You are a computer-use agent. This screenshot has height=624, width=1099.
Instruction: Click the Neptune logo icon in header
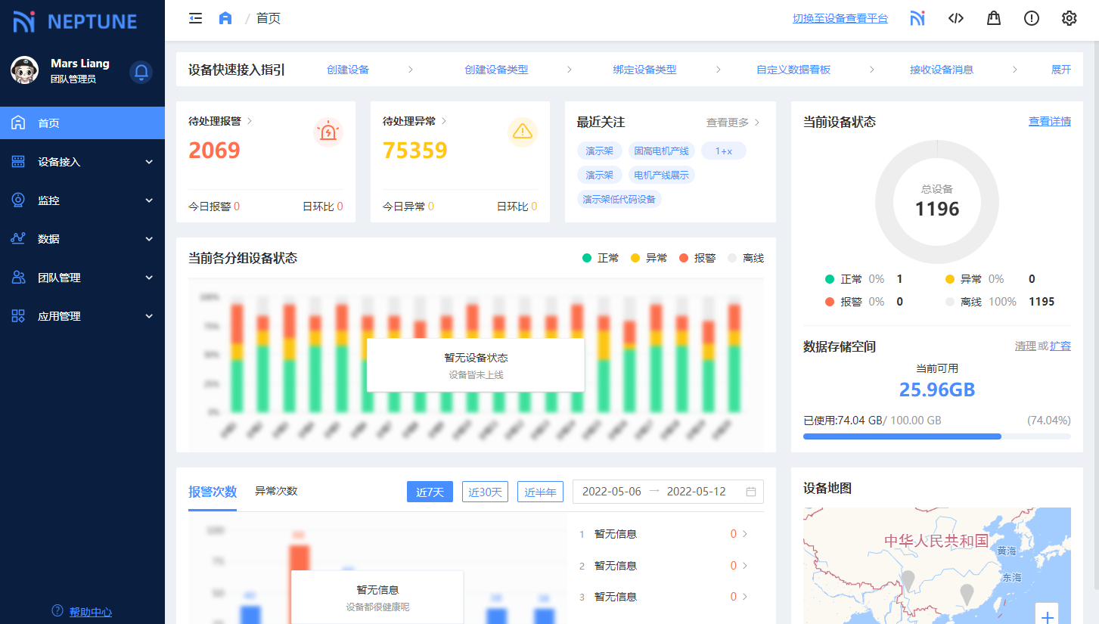(917, 18)
